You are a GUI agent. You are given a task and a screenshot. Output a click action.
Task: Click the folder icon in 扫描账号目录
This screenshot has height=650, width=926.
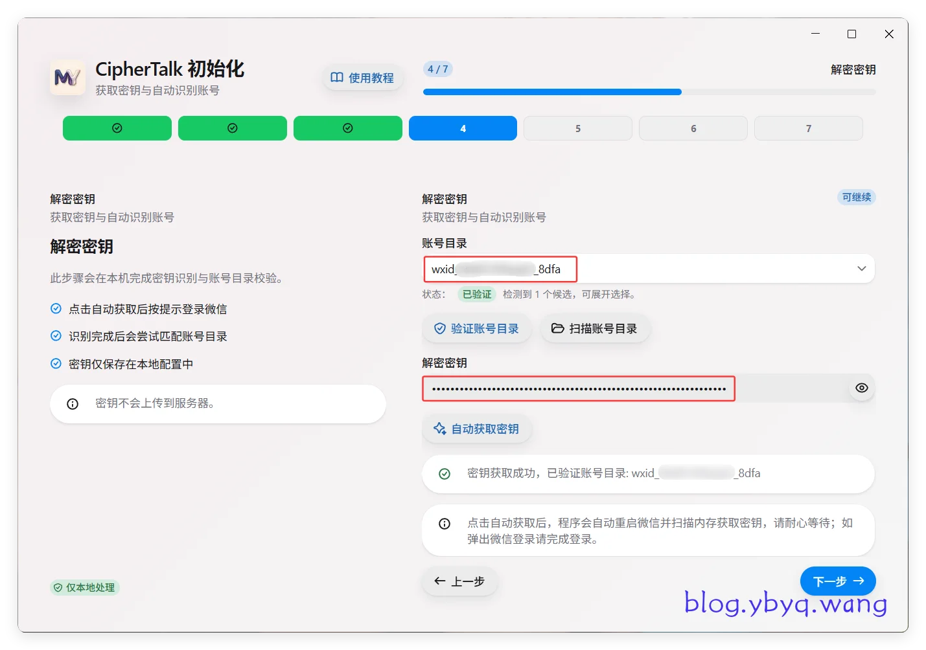pos(557,329)
